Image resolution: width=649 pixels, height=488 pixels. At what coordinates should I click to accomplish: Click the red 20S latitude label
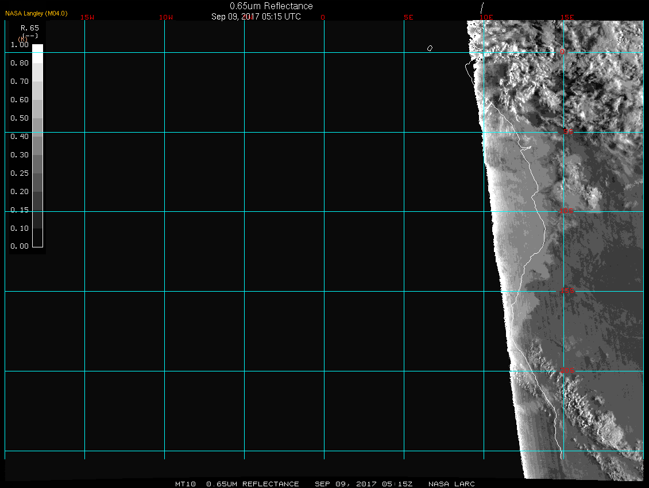tap(567, 371)
